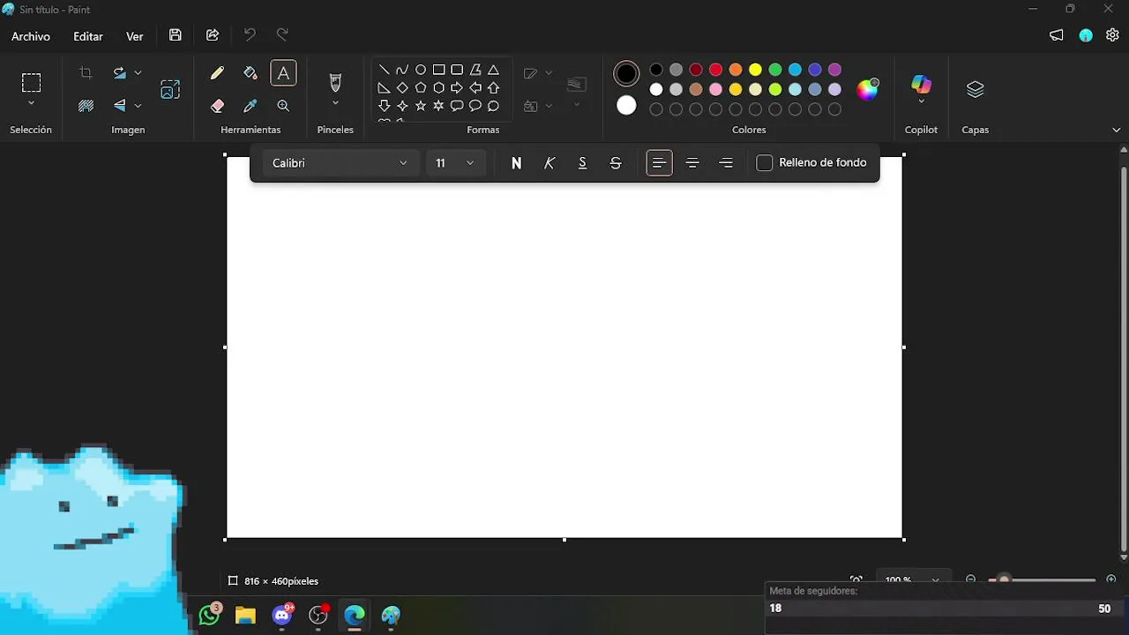Click the vertical scrollbar down arrow
Screen dimensions: 1129x635
[1123, 557]
